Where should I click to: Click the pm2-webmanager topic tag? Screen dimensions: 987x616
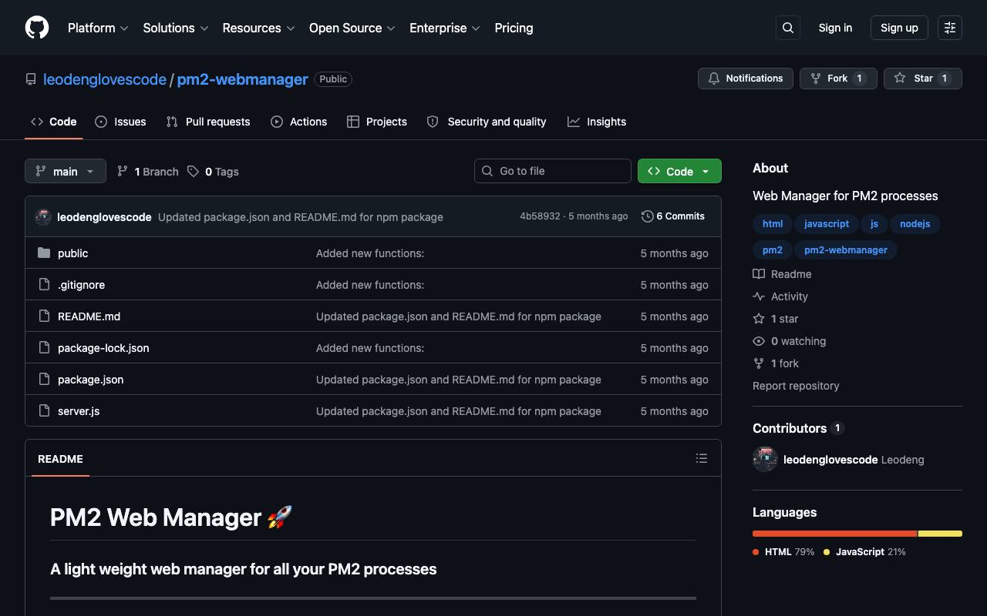coord(846,250)
